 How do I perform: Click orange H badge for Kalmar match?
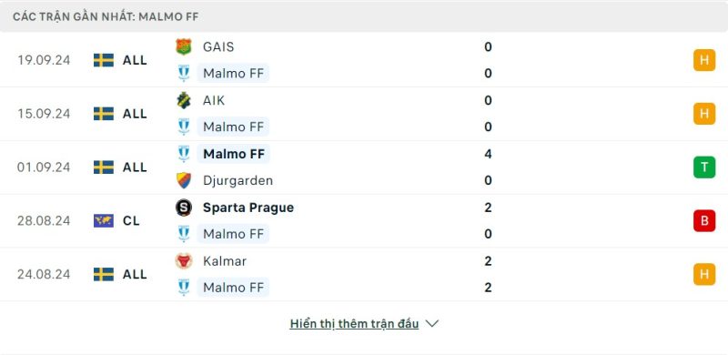pyautogui.click(x=704, y=274)
